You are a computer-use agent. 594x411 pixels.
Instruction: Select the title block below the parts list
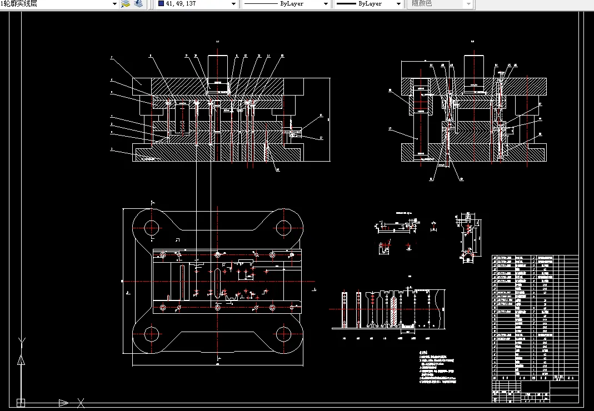pyautogui.click(x=535, y=390)
